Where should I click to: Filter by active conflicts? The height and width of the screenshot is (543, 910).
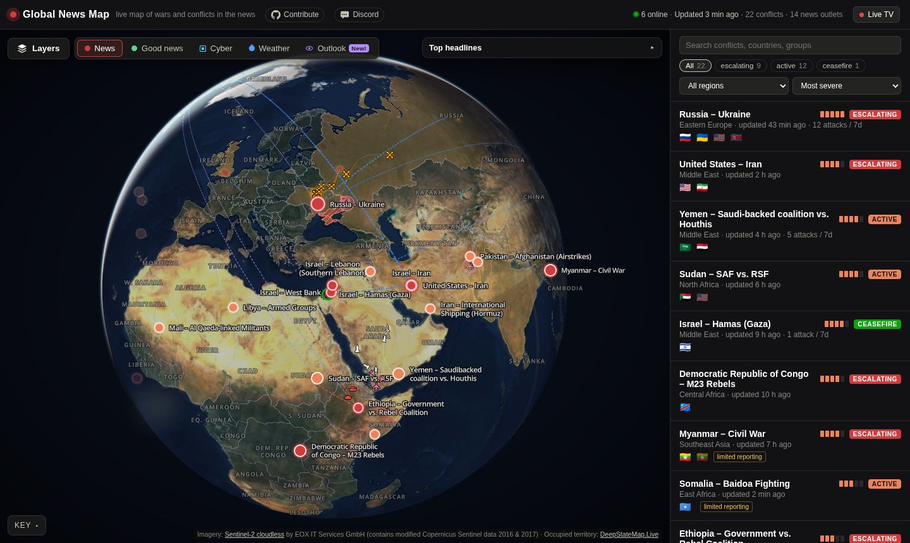point(791,66)
